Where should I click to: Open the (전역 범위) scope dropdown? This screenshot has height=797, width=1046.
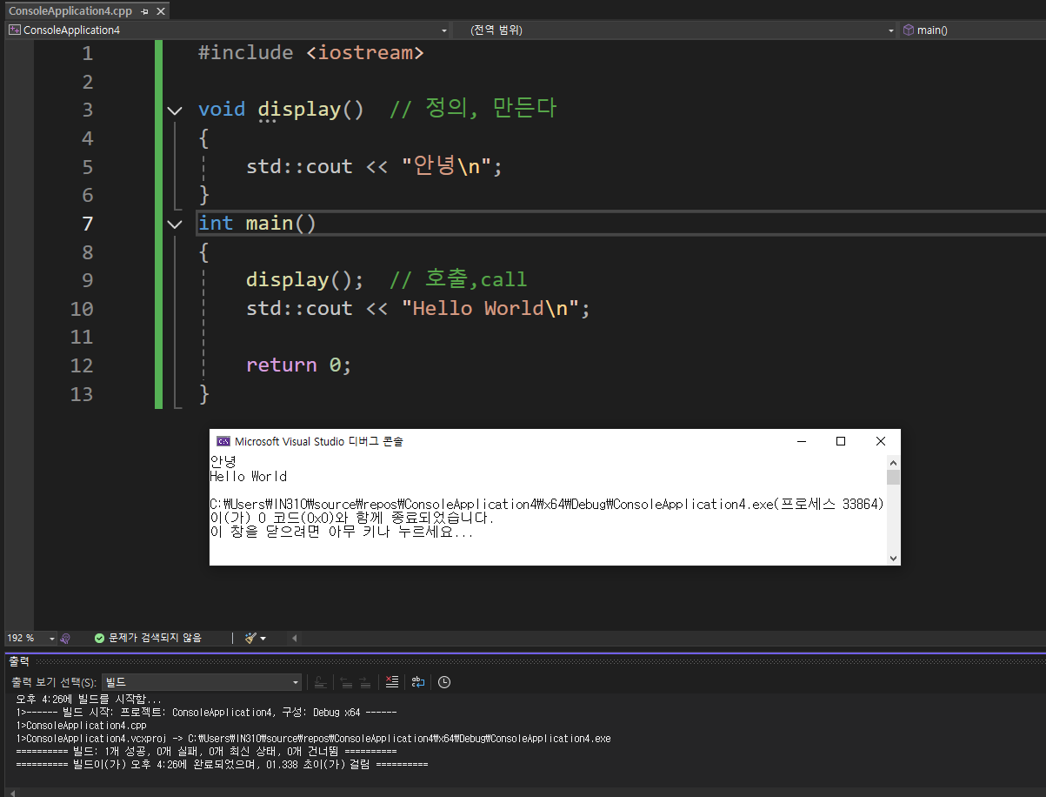pos(891,30)
